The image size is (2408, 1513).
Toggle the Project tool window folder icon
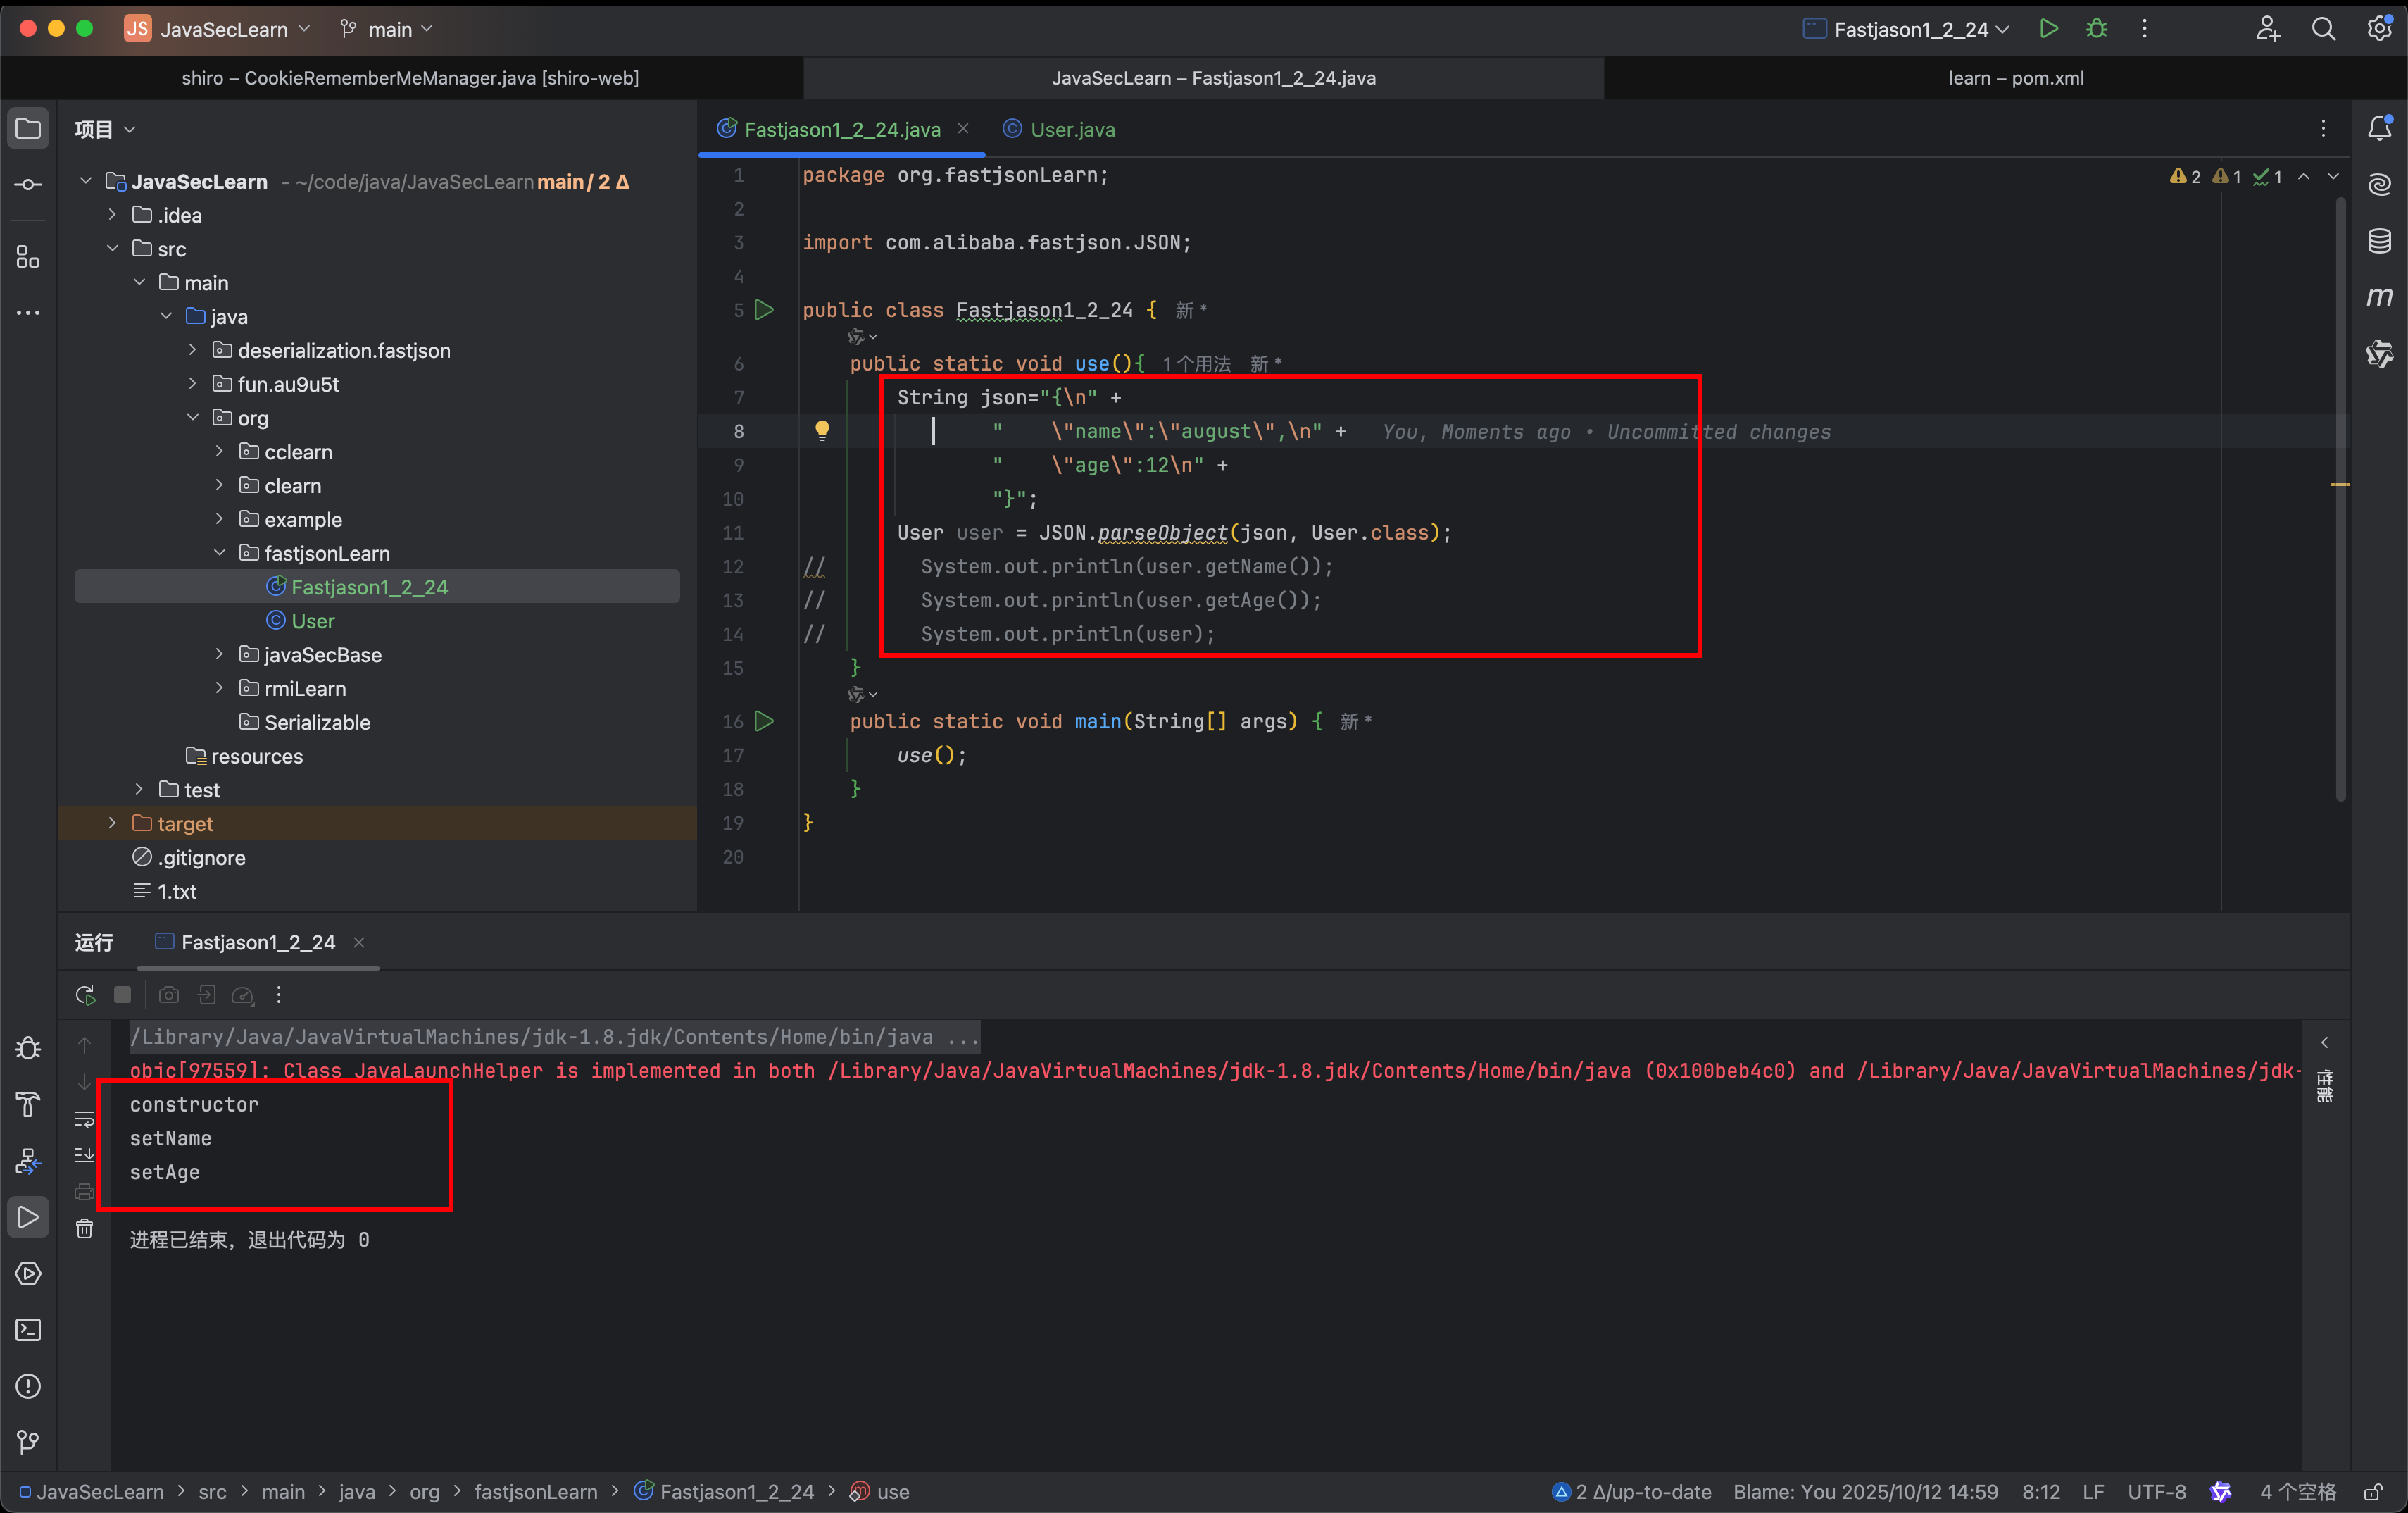click(28, 129)
